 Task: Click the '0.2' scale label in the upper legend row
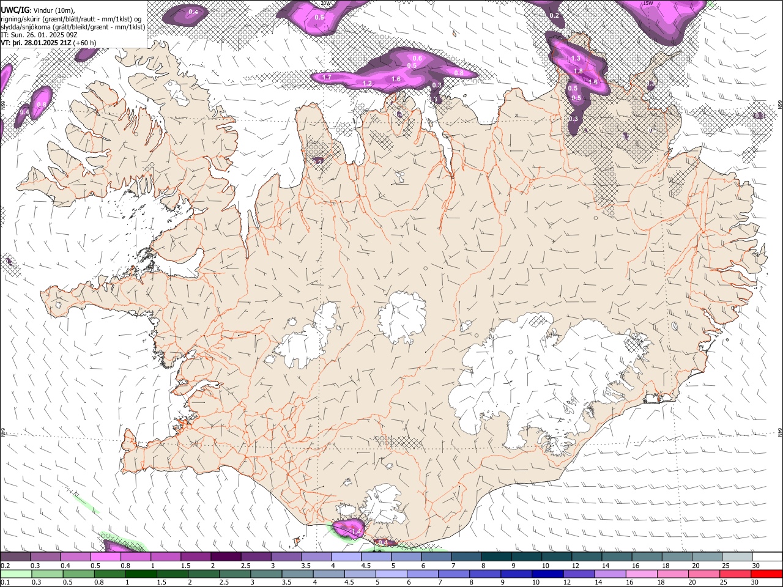pos(5,566)
